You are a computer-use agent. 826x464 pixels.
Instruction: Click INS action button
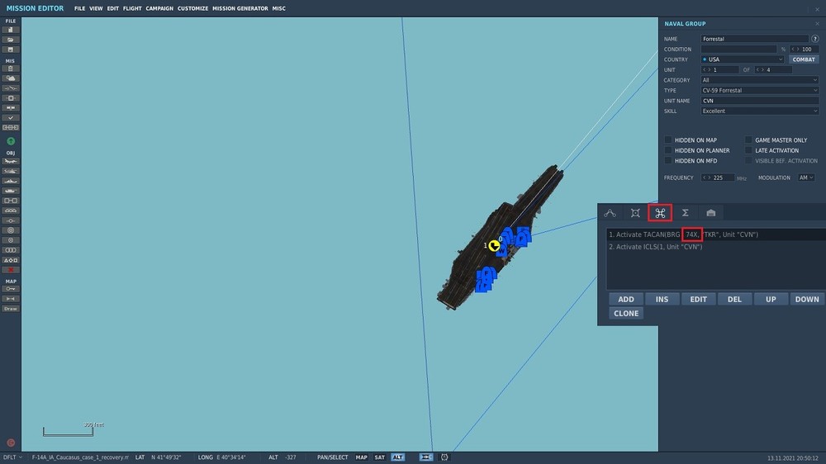pyautogui.click(x=662, y=299)
